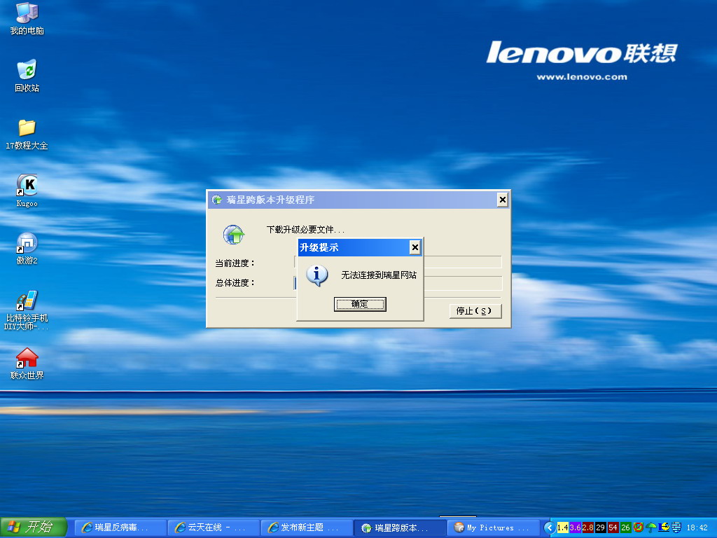Image resolution: width=717 pixels, height=538 pixels.
Task: Open the 17教程大全 folder
Action: point(27,127)
